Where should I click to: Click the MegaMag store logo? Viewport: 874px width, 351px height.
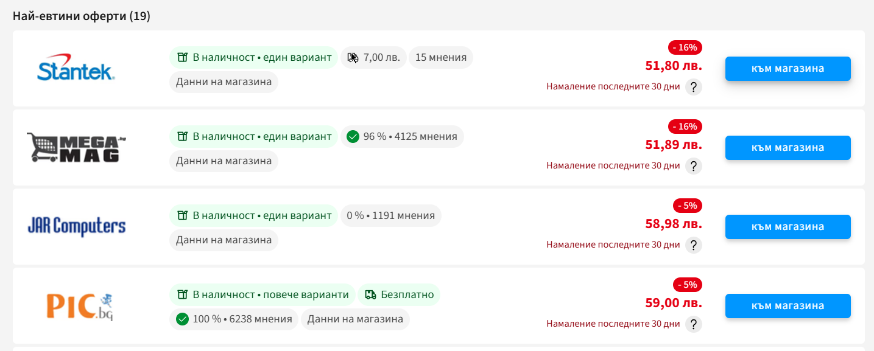[x=76, y=148]
